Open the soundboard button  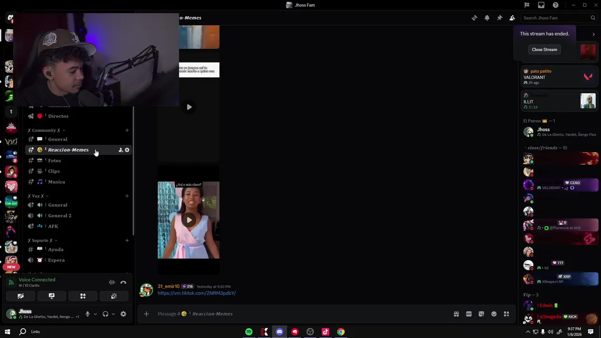[114, 296]
